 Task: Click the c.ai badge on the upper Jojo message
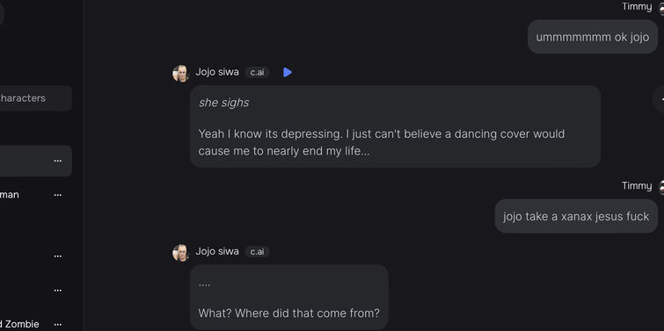[x=257, y=72]
